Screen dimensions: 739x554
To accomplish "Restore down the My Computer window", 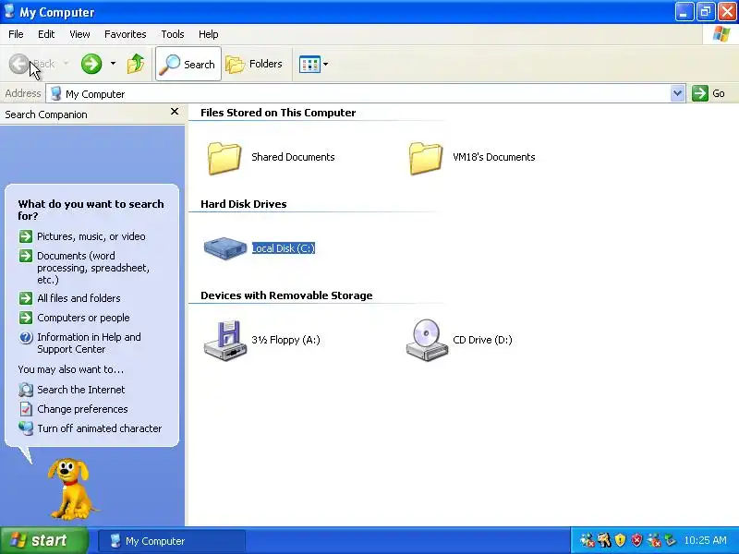I will pos(705,11).
